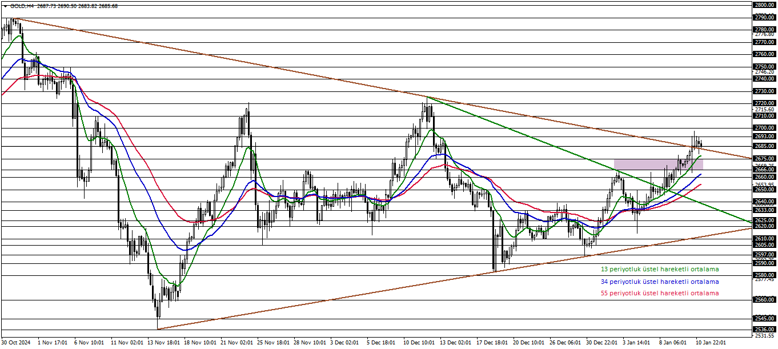This screenshot has width=778, height=349.
Task: Click the GOLD,H4 chart title text
Action: [21, 6]
